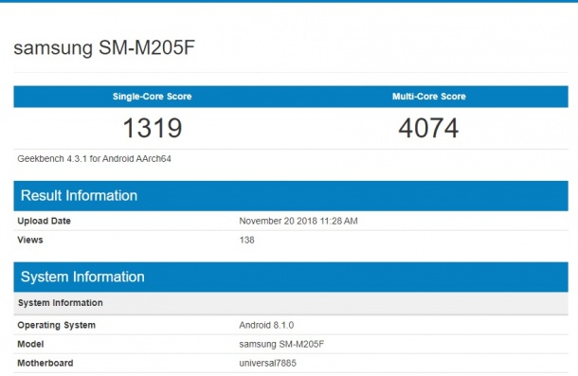
Task: Click the Model label
Action: [30, 344]
